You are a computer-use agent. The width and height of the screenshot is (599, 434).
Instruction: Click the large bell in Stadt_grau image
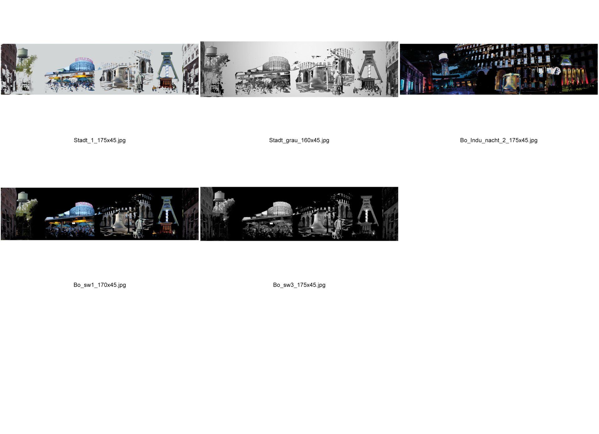tap(317, 78)
